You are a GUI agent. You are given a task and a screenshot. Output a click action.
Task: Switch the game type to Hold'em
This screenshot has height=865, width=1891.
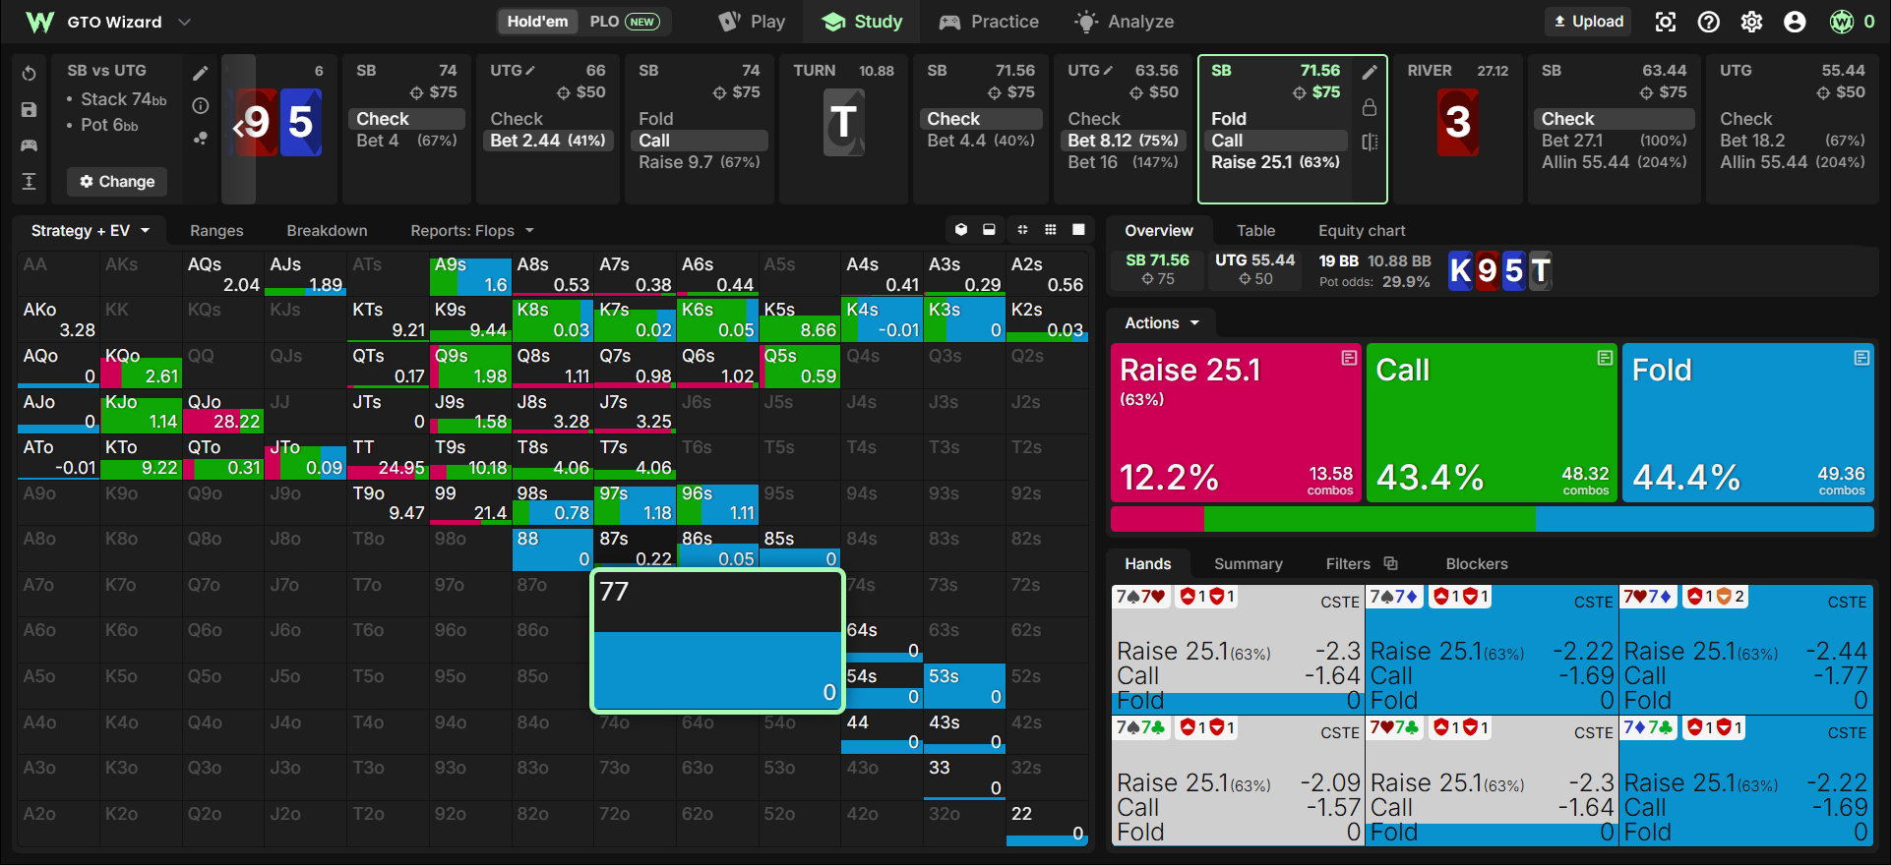pos(537,22)
